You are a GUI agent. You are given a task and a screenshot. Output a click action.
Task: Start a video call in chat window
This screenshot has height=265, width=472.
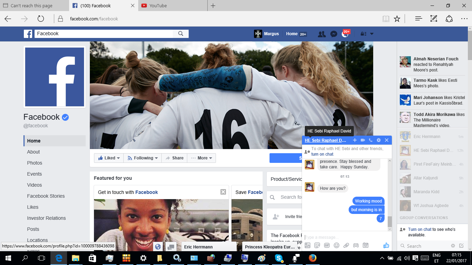point(363,140)
